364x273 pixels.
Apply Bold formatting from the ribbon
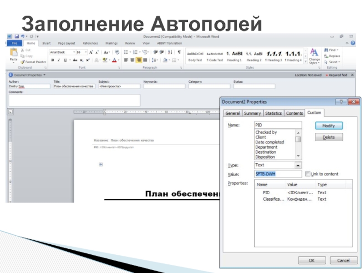tap(52, 60)
